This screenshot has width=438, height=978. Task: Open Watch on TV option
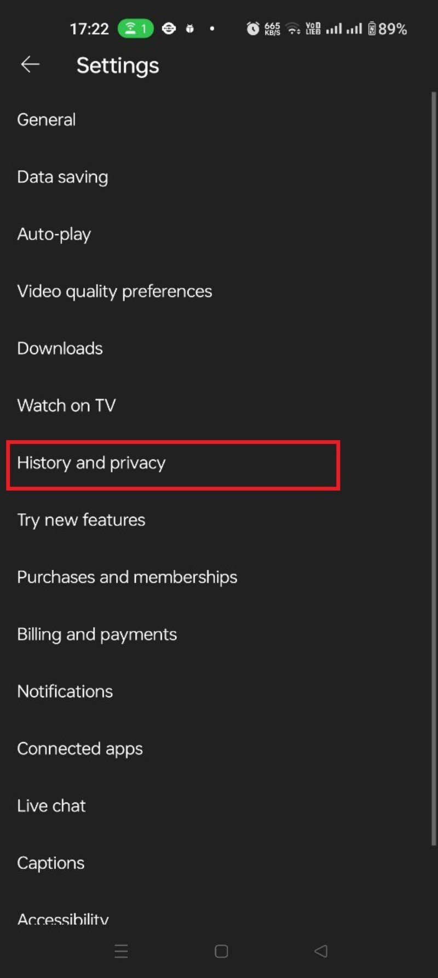click(66, 406)
